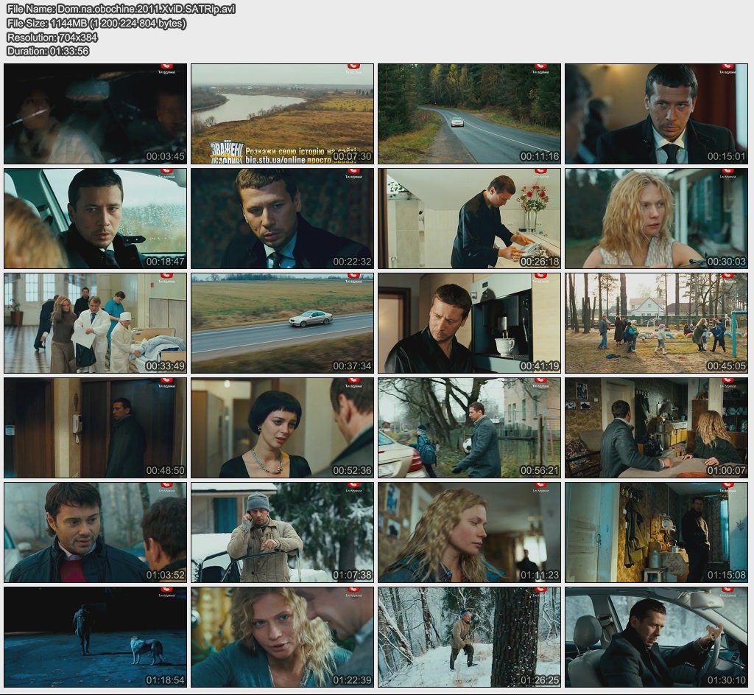Select the dark-haired woman with necklace thumbnail
The width and height of the screenshot is (754, 695).
click(x=282, y=428)
